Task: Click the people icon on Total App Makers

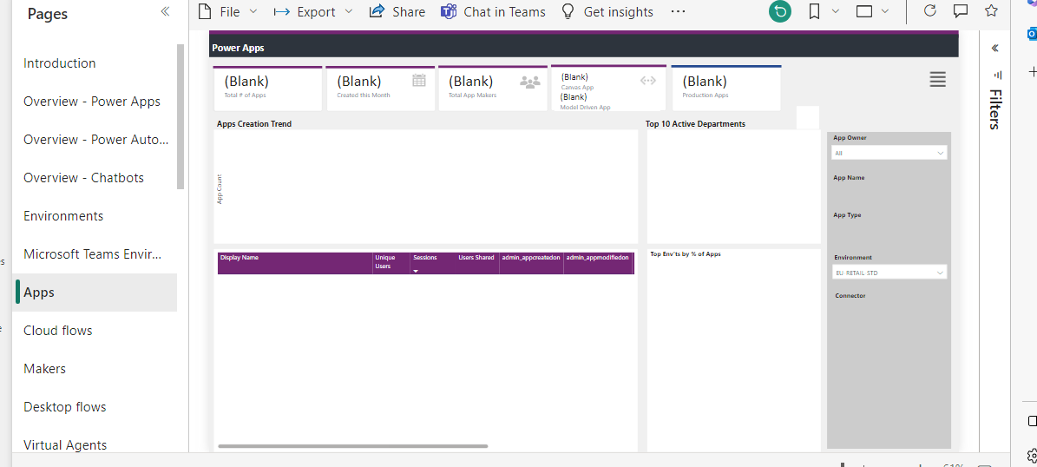Action: (530, 82)
